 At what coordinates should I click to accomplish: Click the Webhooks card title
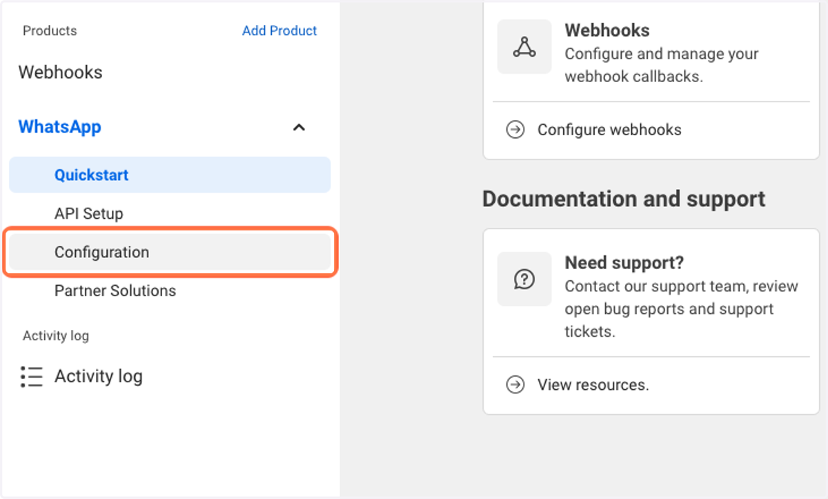[x=607, y=30]
